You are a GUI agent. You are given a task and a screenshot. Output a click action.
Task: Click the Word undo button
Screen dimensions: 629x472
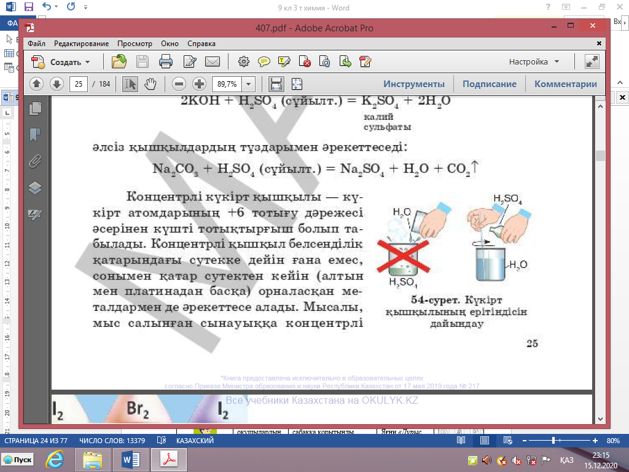[47, 6]
